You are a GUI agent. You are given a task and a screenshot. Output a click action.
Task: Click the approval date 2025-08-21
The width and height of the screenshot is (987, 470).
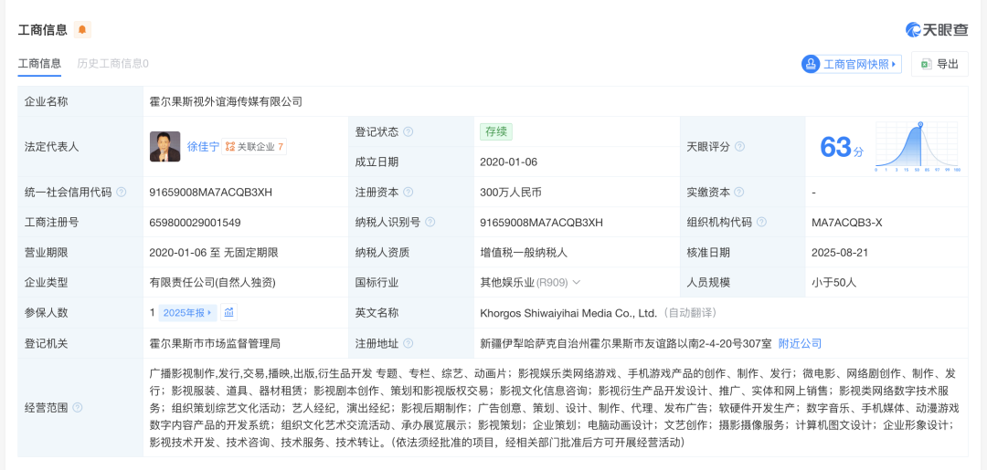pyautogui.click(x=841, y=253)
